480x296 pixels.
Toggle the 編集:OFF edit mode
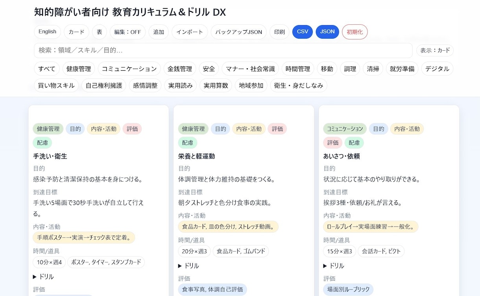tap(127, 32)
